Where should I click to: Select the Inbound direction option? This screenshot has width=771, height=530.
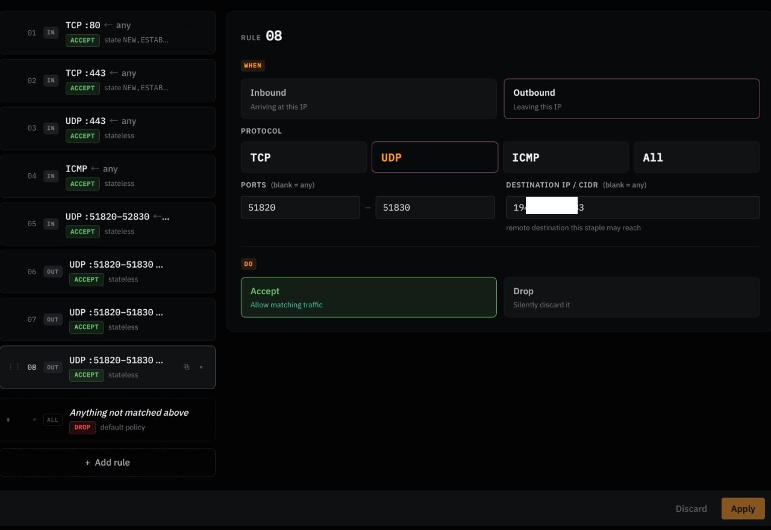point(369,99)
